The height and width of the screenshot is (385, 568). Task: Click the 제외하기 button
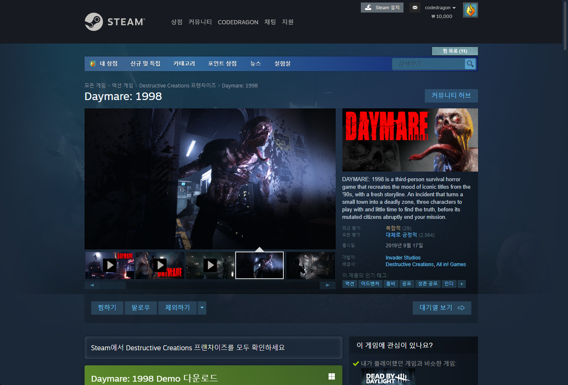point(177,308)
